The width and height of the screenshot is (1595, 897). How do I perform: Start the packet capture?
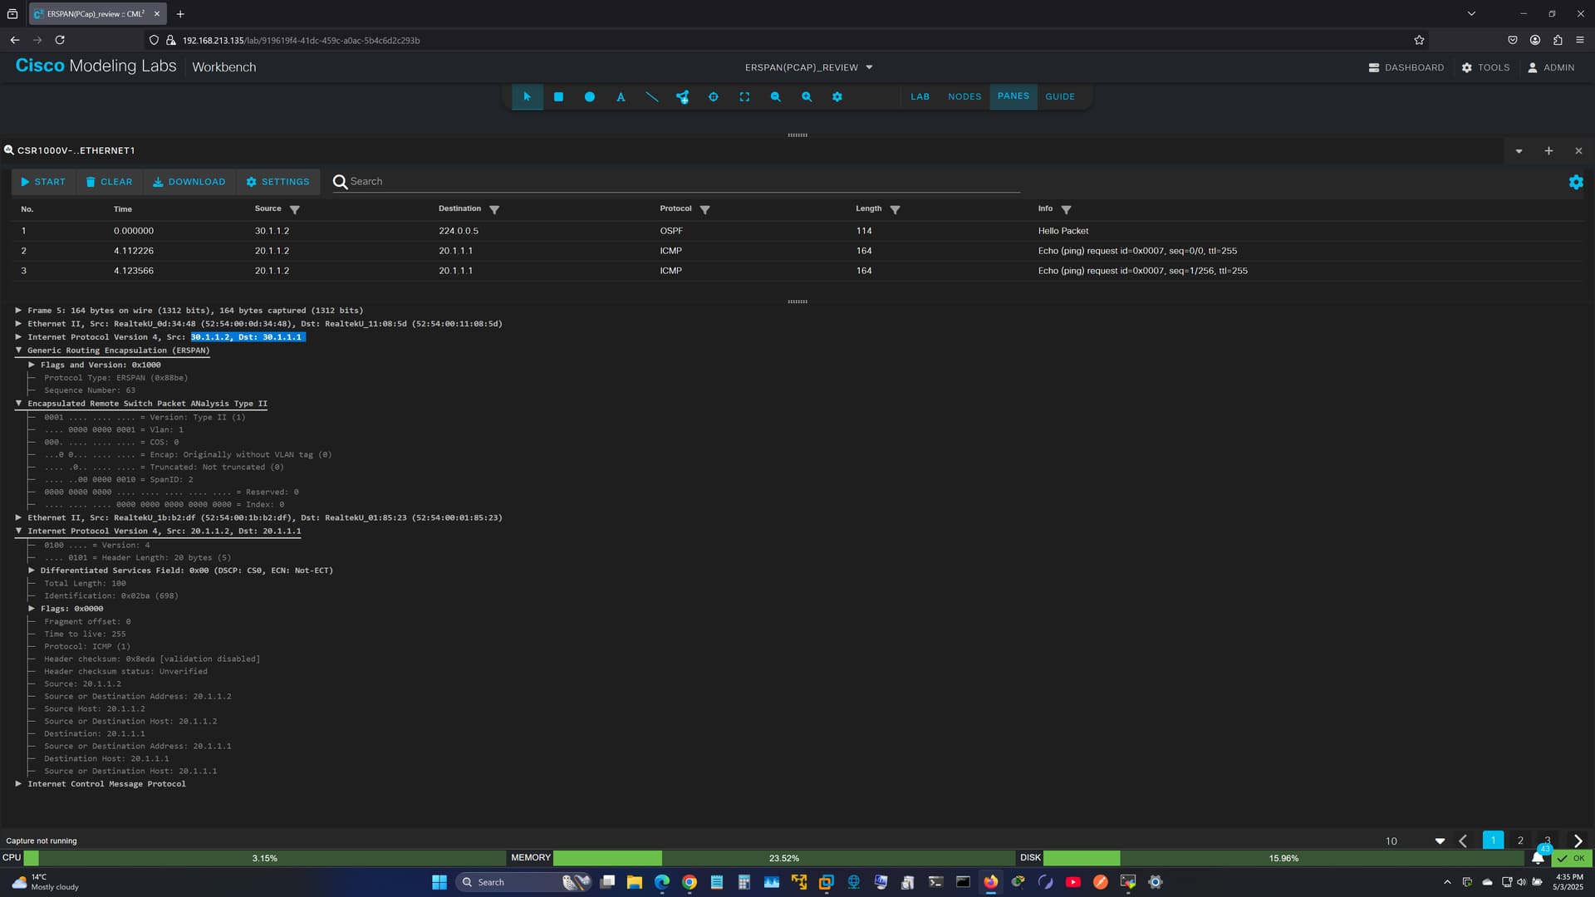[43, 181]
